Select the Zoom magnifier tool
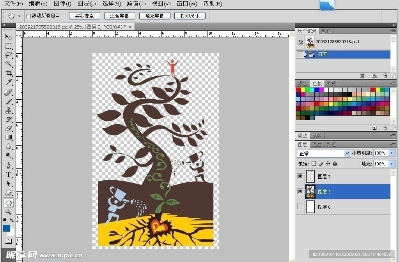This screenshot has height=262, width=399. click(8, 212)
